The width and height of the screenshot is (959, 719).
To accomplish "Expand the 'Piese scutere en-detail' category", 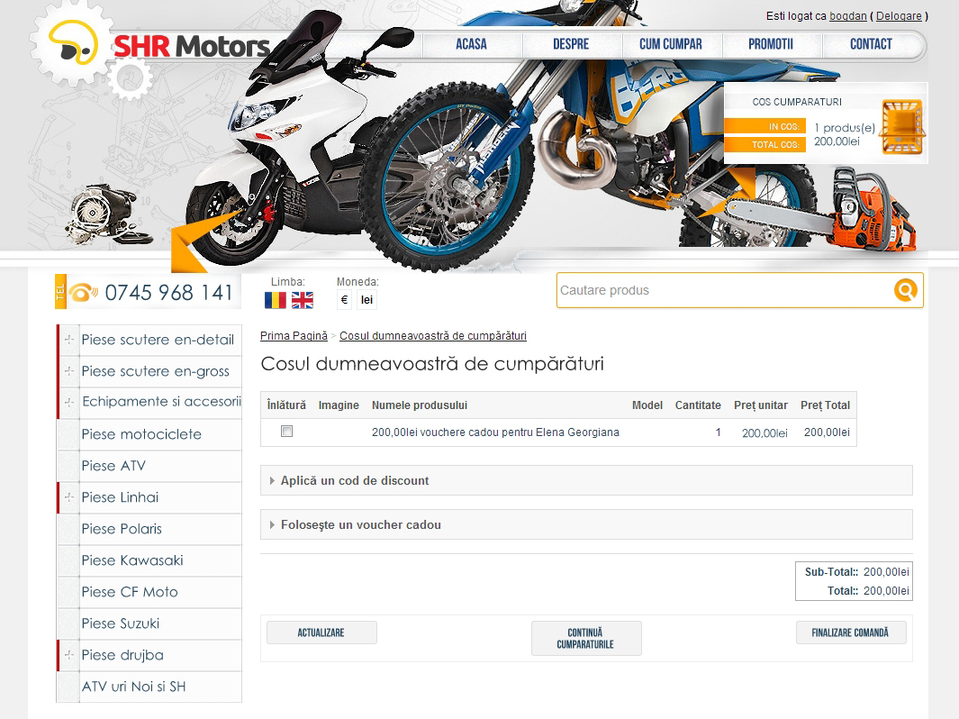I will [x=68, y=340].
